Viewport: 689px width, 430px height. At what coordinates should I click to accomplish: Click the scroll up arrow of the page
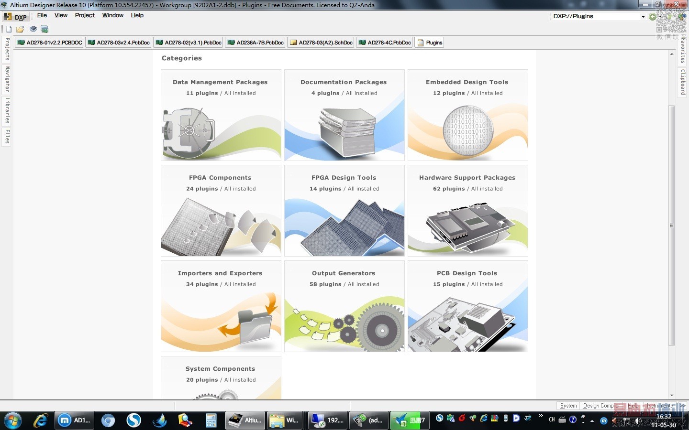tap(672, 54)
